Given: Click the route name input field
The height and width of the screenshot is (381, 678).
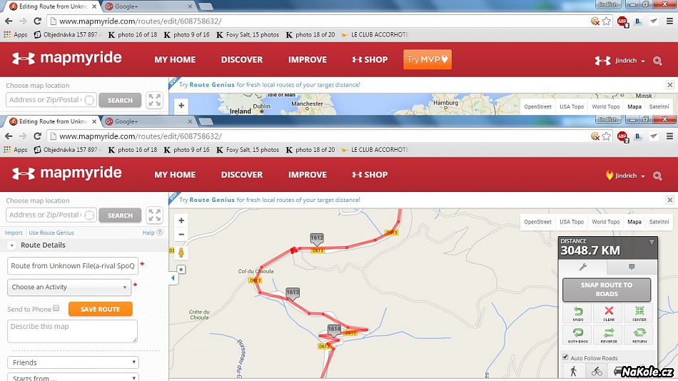Looking at the screenshot, I should point(73,266).
